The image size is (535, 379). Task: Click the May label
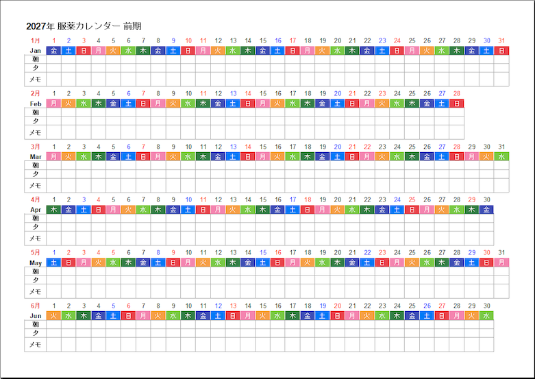(36, 263)
